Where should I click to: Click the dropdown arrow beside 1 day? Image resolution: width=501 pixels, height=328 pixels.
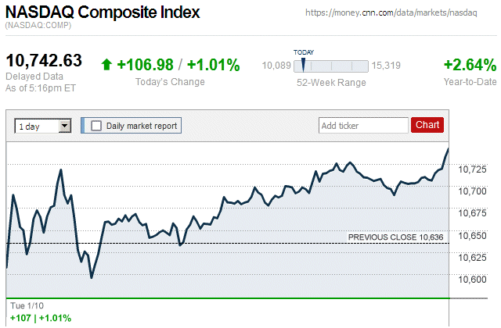pos(65,125)
